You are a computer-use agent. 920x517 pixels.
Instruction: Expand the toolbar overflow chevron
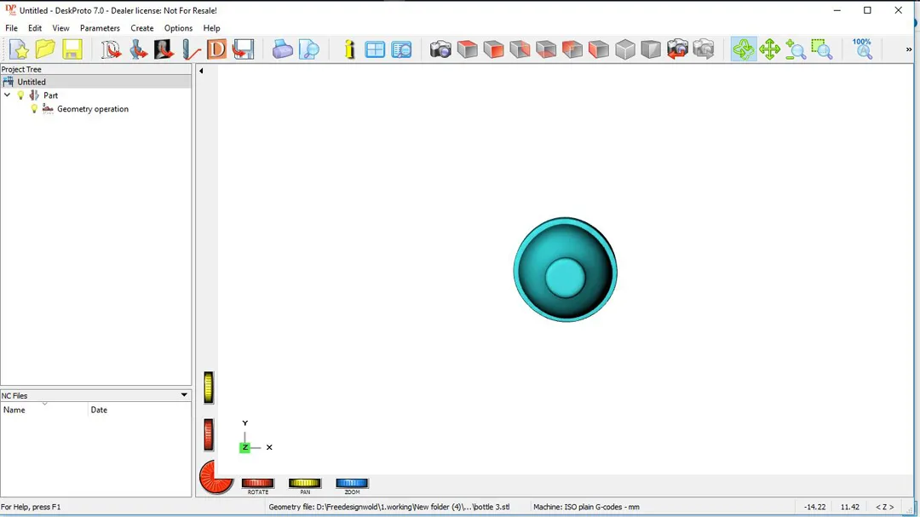[908, 49]
